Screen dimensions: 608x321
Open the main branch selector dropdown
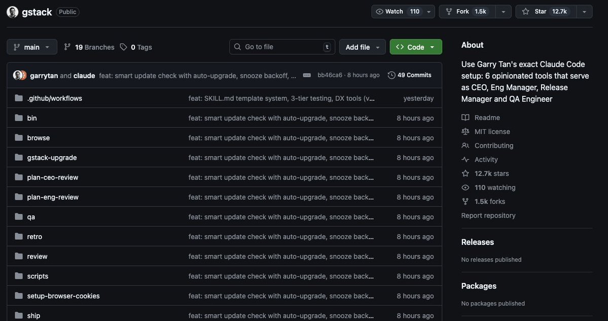tap(32, 47)
